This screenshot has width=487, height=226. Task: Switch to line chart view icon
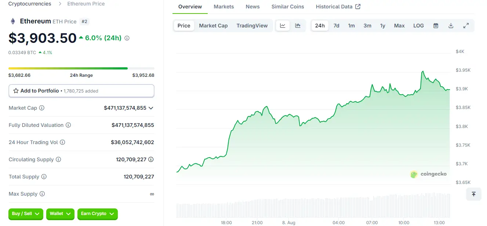coord(283,26)
